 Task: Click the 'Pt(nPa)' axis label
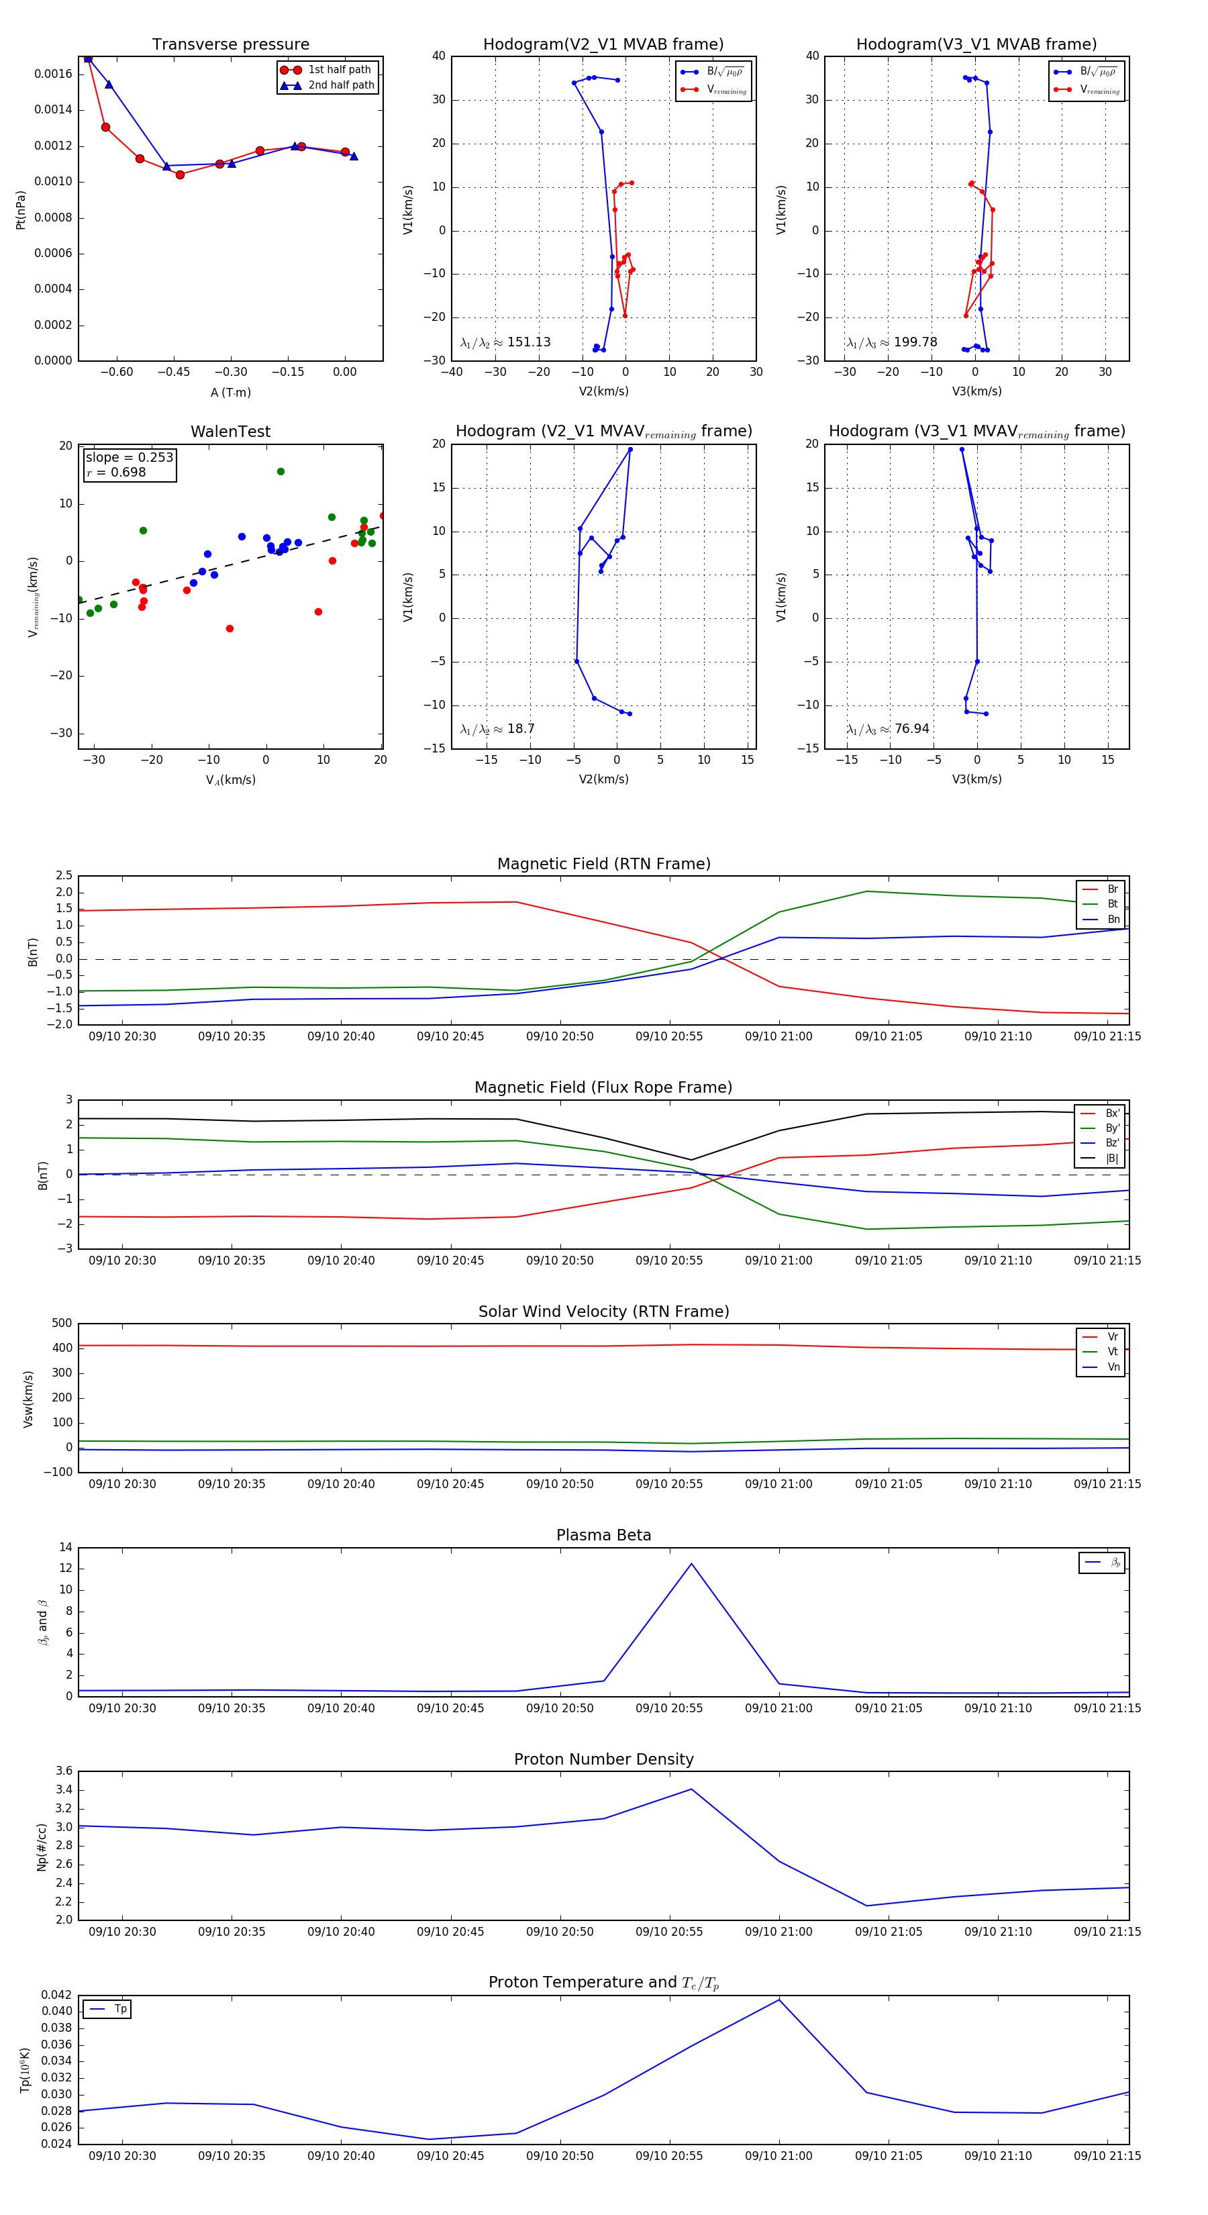point(21,210)
